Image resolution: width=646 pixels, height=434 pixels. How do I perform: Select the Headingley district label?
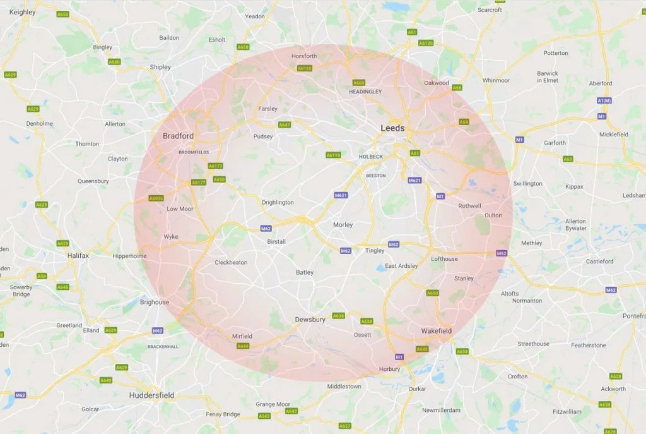tap(365, 92)
